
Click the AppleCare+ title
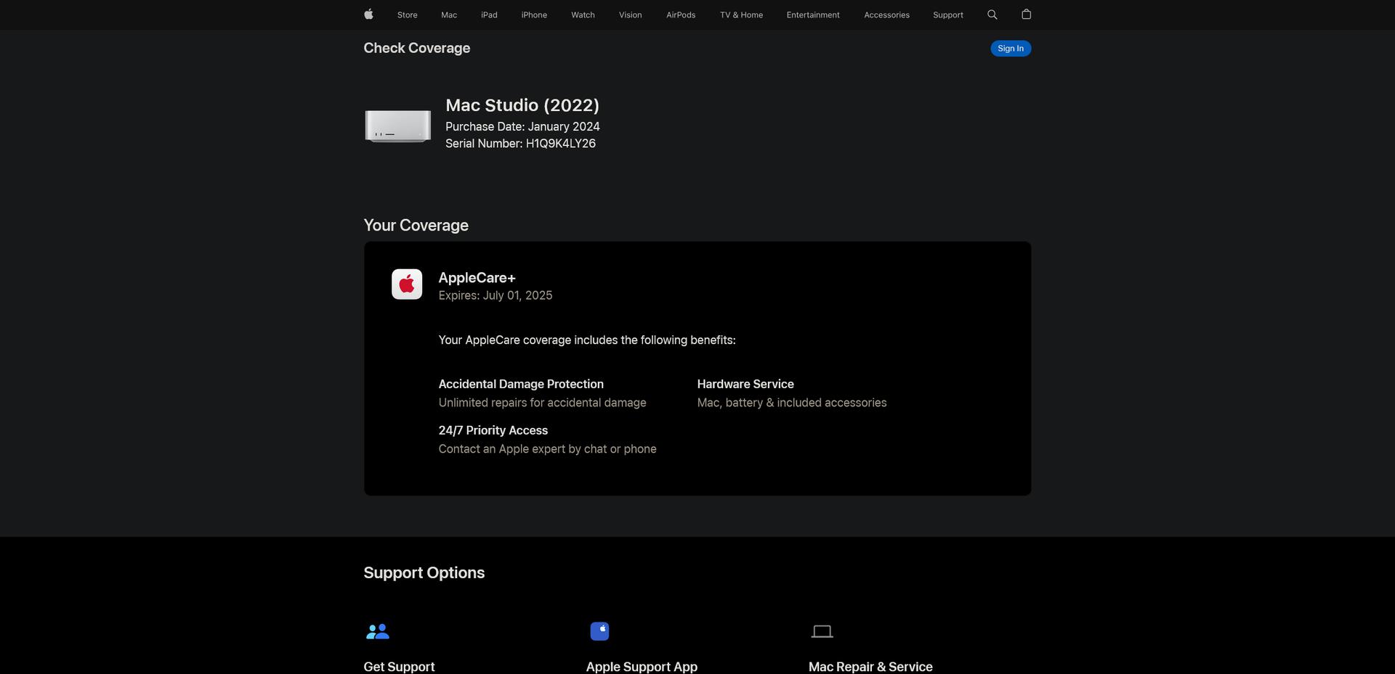(477, 278)
